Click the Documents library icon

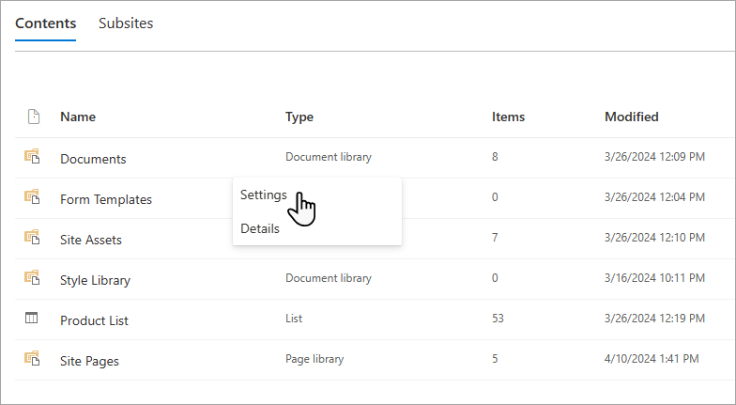pos(32,156)
